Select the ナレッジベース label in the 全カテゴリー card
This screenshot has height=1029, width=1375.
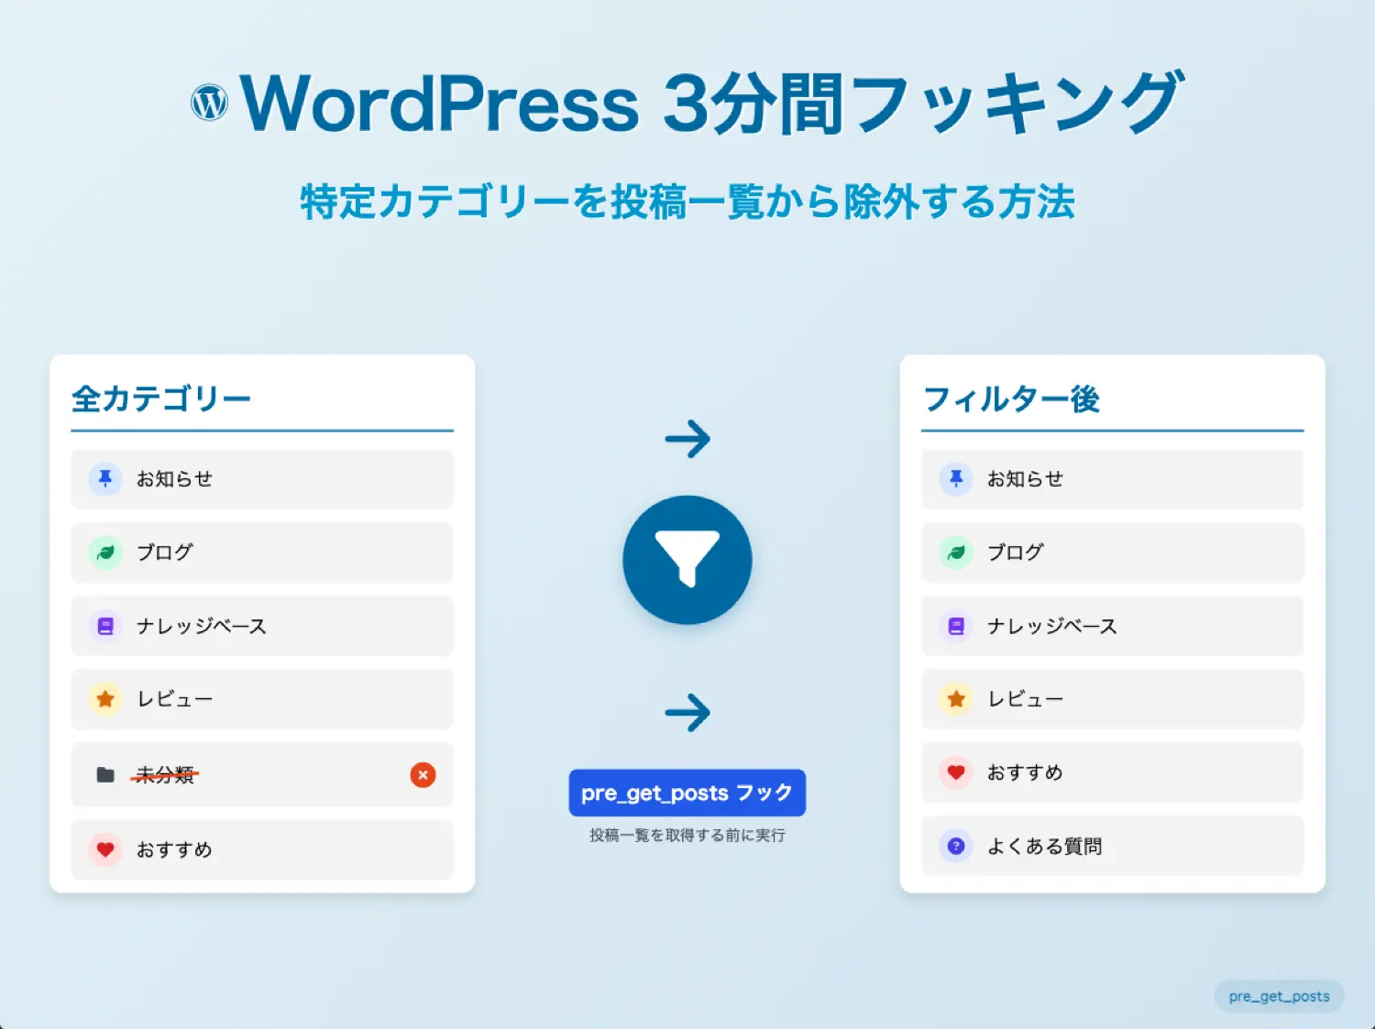pyautogui.click(x=202, y=626)
